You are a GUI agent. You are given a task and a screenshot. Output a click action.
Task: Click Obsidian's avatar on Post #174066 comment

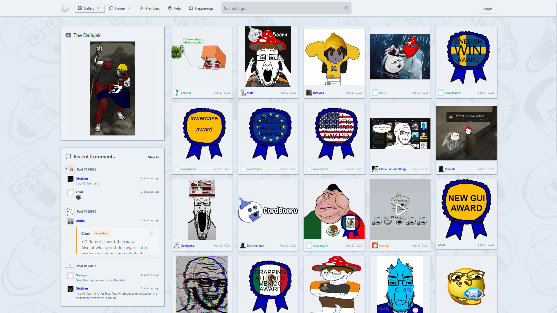click(71, 179)
